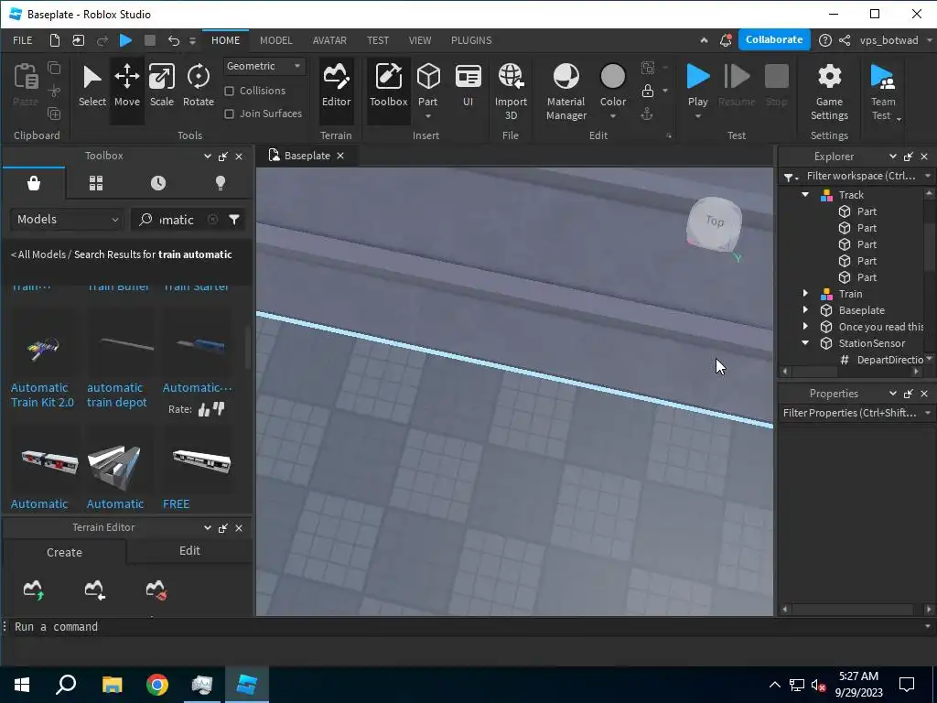
Task: Click Terrain Clear tool icon
Action: pos(156,589)
